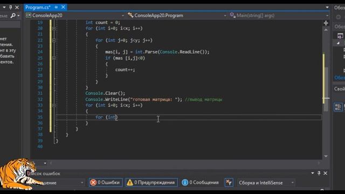Collapse the for loop at line 33
The width and height of the screenshot is (345, 194).
[54, 106]
